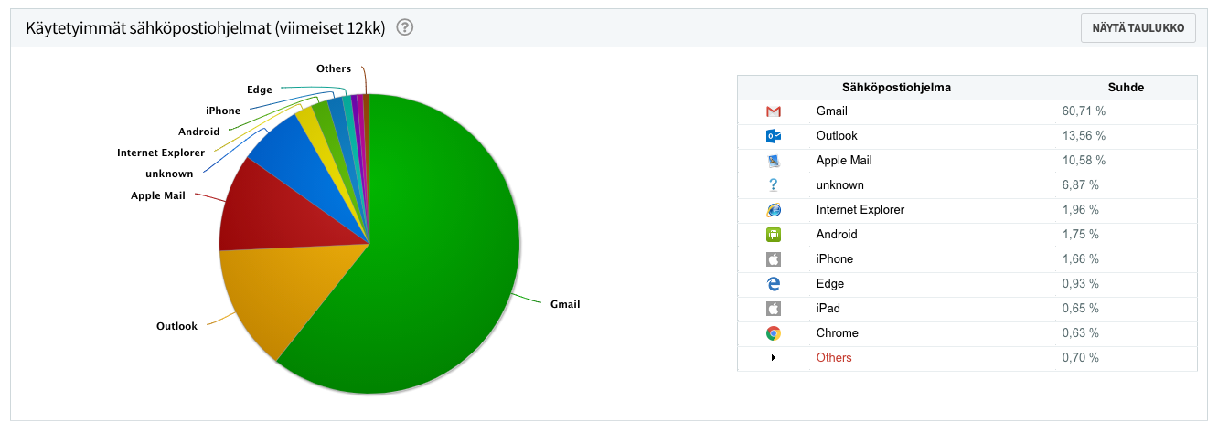
Task: Click the iPad Apple logo icon
Action: pos(774,309)
